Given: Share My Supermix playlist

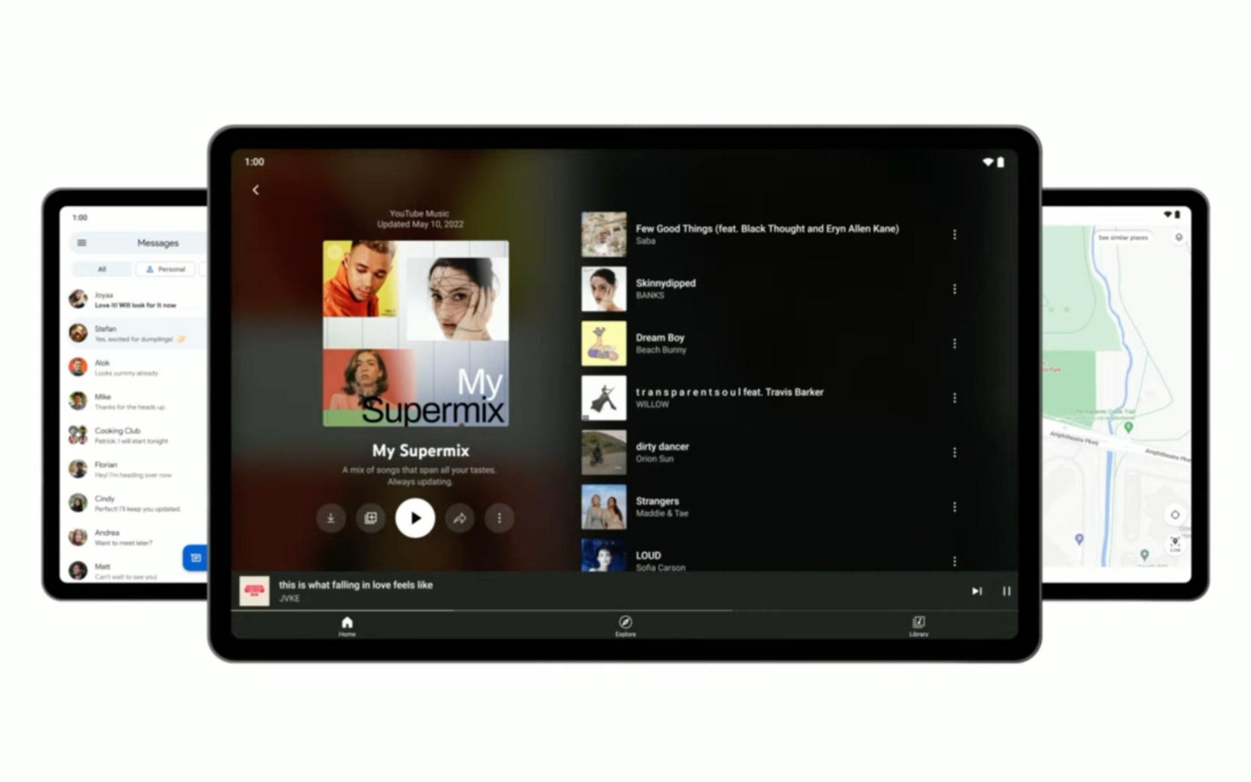Looking at the screenshot, I should click(460, 518).
